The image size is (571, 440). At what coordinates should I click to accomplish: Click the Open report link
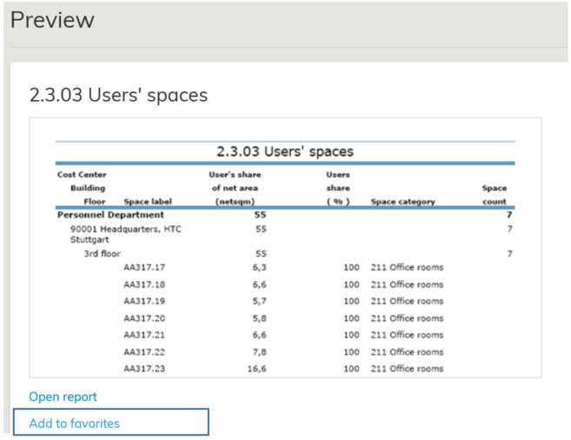pyautogui.click(x=63, y=397)
